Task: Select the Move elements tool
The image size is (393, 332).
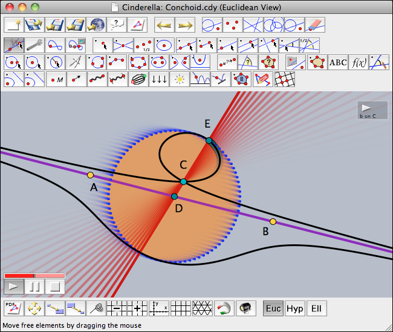Action: pyautogui.click(x=14, y=45)
